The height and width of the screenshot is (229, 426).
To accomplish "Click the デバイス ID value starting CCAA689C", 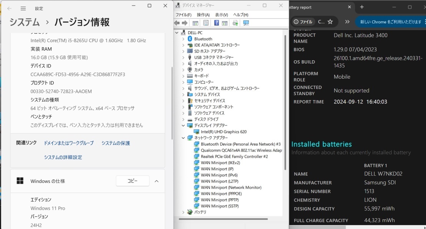I will click(78, 74).
